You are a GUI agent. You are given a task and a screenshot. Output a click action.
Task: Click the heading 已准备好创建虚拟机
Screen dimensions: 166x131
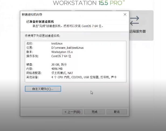(x=40, y=22)
